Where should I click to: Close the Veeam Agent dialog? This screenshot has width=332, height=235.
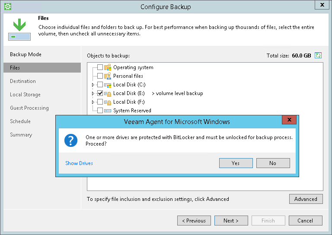[289, 120]
